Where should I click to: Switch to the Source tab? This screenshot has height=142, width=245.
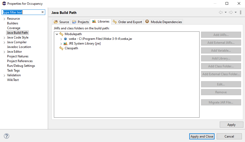(61, 22)
